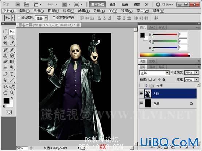Click the toolbox foreground color swatch

[7, 100]
